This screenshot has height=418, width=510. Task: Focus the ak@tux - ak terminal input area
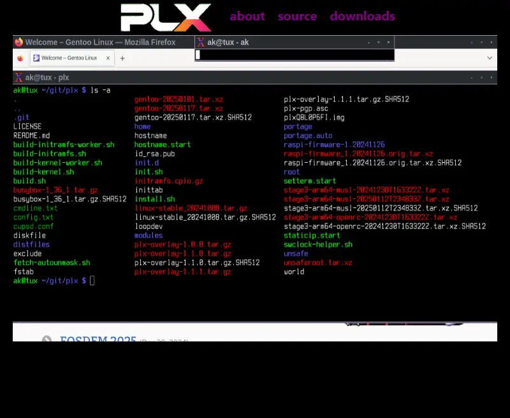[x=295, y=55]
